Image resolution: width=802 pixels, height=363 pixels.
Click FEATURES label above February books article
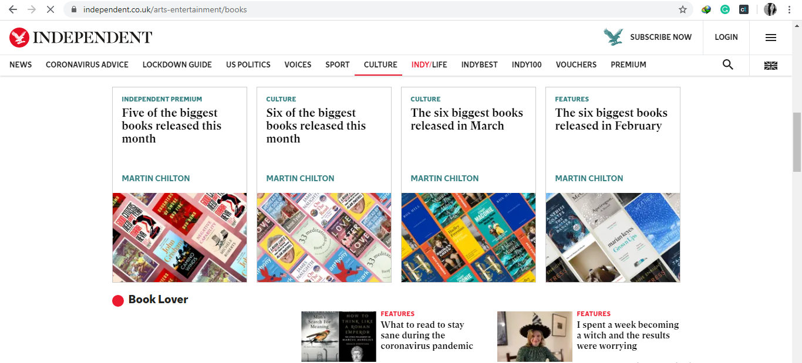pyautogui.click(x=572, y=99)
